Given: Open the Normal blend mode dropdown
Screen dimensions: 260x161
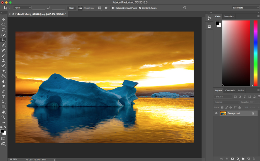Looking at the screenshot, I should [227, 102].
